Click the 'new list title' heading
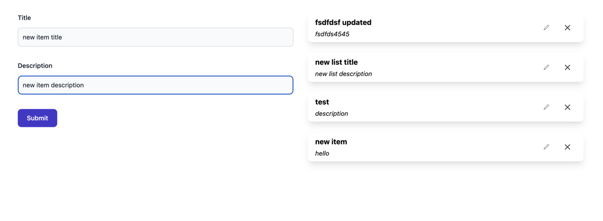Screen dimensions: 603x221 coord(336,62)
